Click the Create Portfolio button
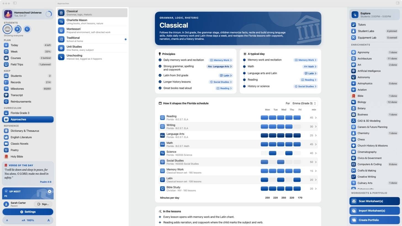The width and height of the screenshot is (402, 226). [374, 220]
